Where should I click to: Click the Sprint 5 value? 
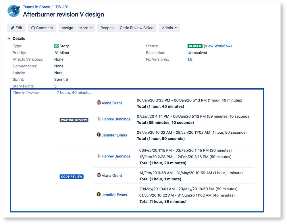click(x=61, y=79)
